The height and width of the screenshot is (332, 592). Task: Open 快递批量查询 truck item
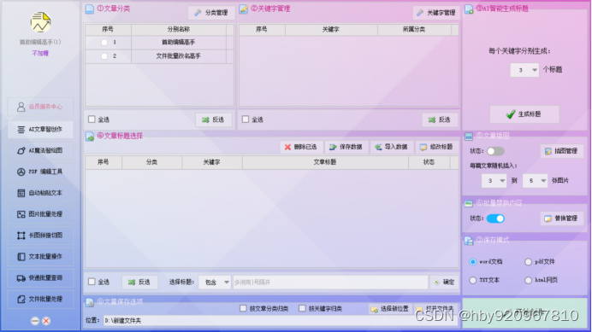40,278
